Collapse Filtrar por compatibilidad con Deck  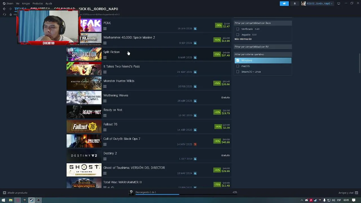click(263, 23)
